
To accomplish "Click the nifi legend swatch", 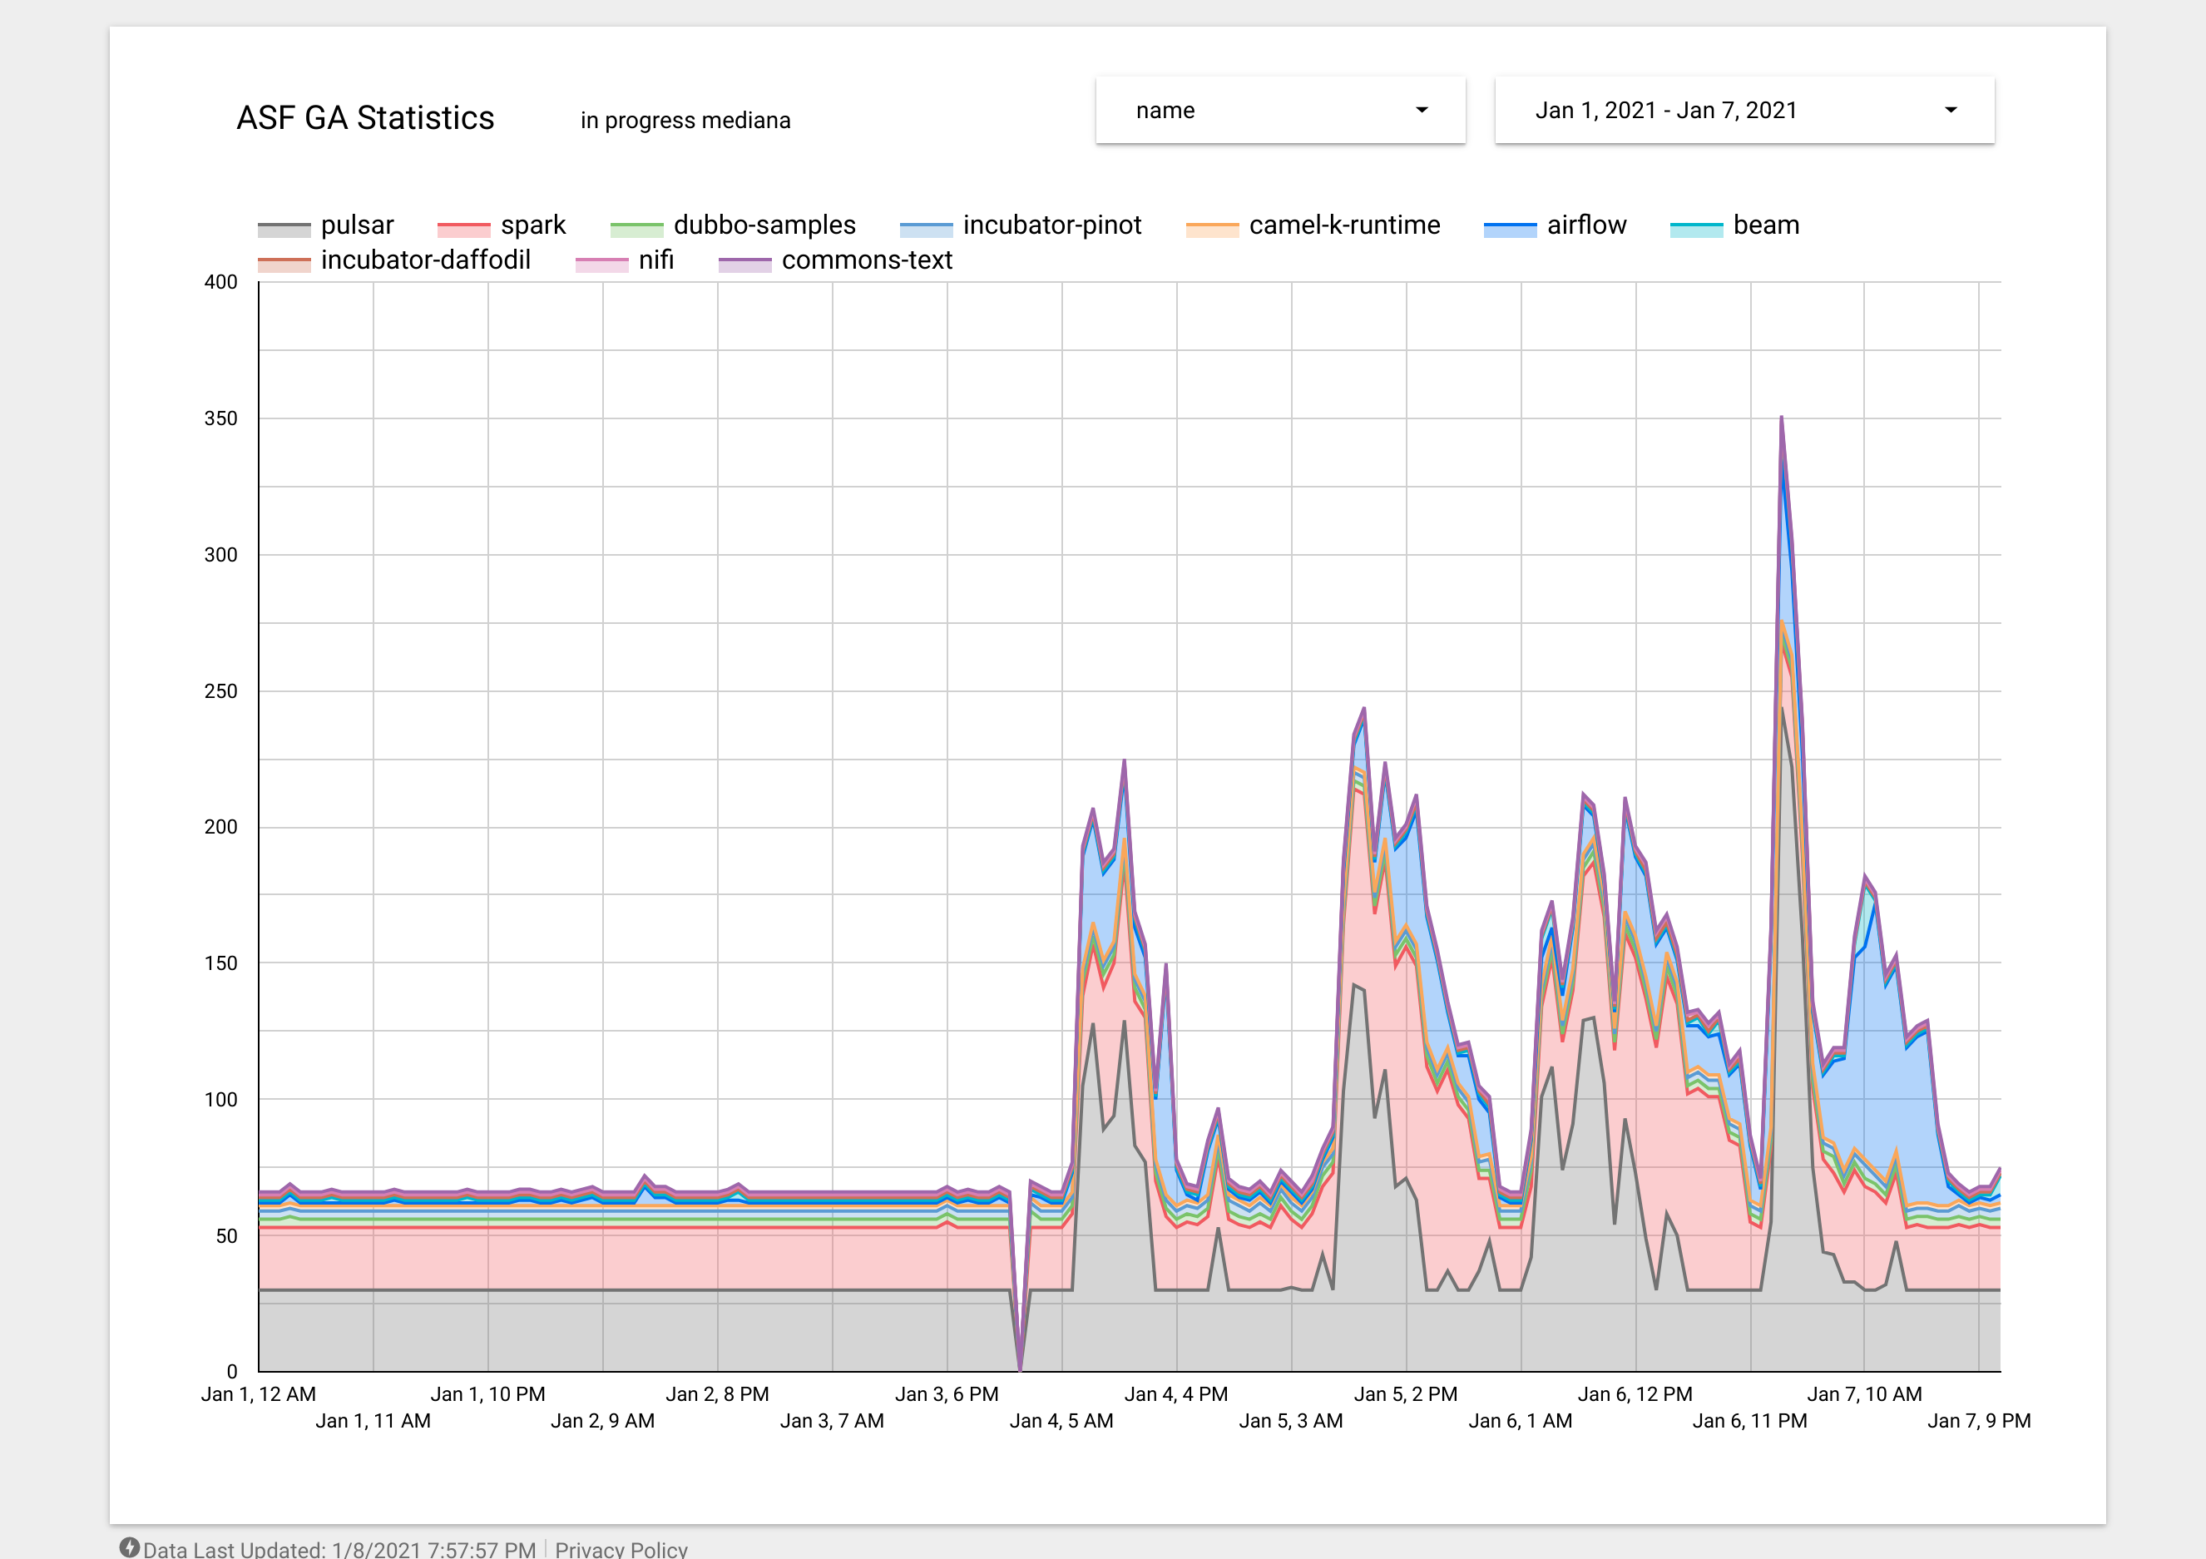I will point(601,265).
